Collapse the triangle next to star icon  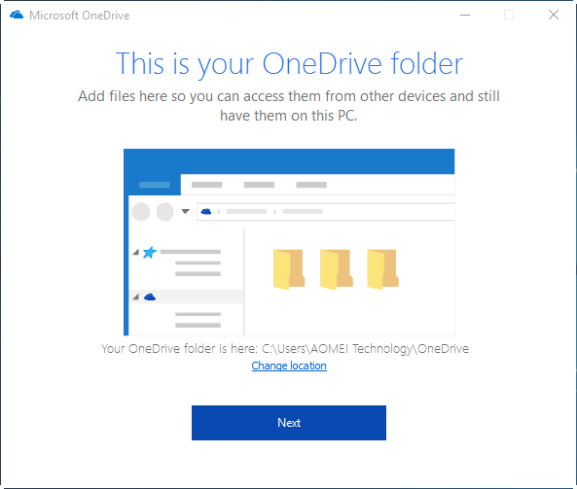point(136,252)
